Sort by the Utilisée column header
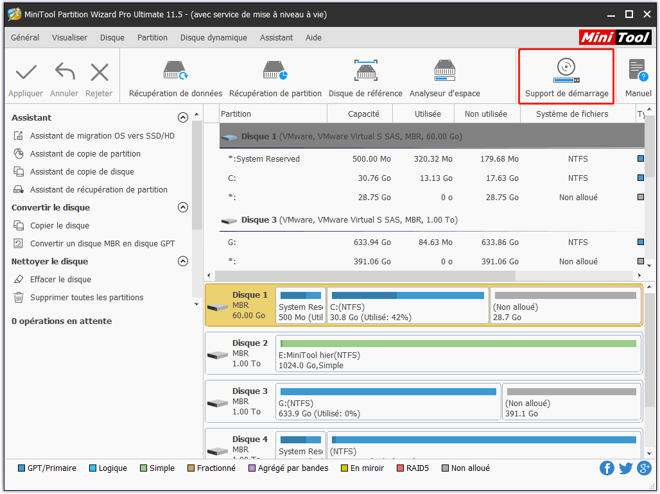 point(427,114)
